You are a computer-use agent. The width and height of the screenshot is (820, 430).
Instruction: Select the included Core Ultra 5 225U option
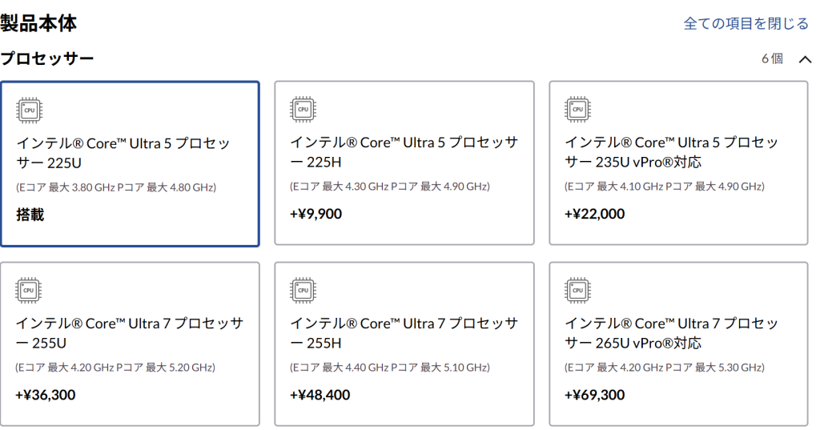[x=130, y=163]
